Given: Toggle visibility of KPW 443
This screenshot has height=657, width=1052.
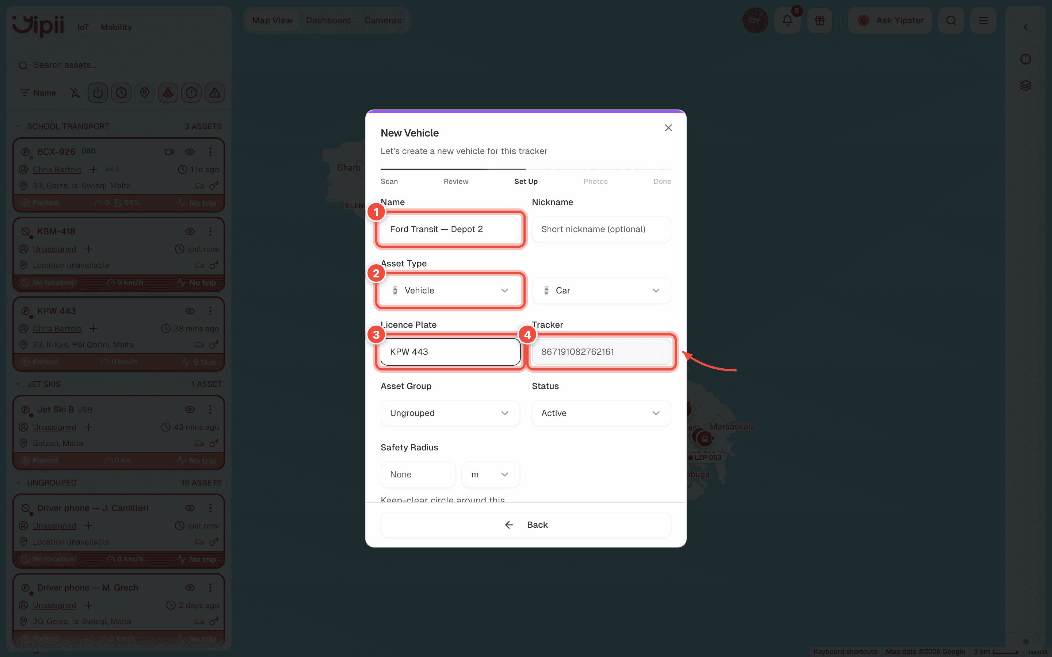Looking at the screenshot, I should pyautogui.click(x=190, y=311).
